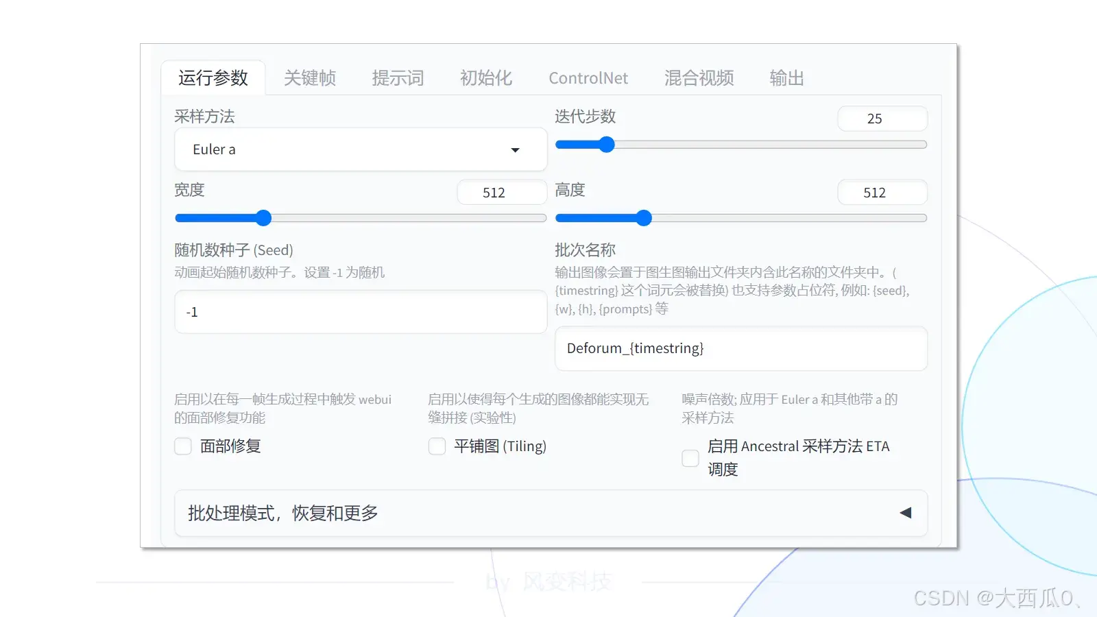This screenshot has width=1097, height=617.
Task: Click the 迭代步数 label
Action: 586,117
